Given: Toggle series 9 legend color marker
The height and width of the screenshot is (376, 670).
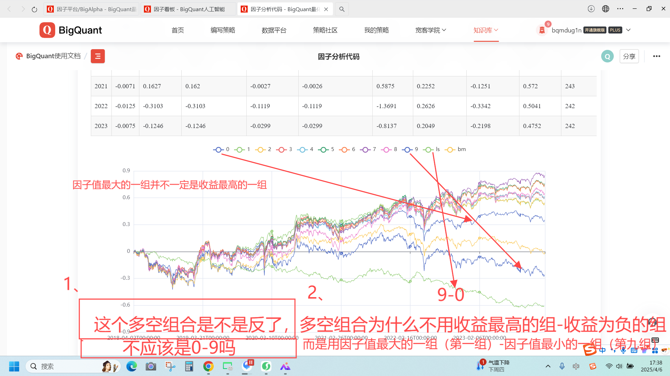Looking at the screenshot, I should coord(407,149).
